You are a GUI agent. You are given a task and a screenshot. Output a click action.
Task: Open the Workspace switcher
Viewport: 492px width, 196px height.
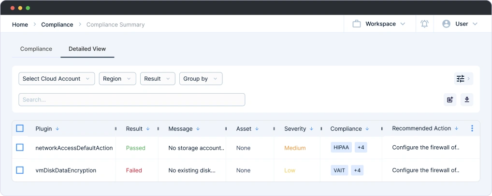pos(379,24)
